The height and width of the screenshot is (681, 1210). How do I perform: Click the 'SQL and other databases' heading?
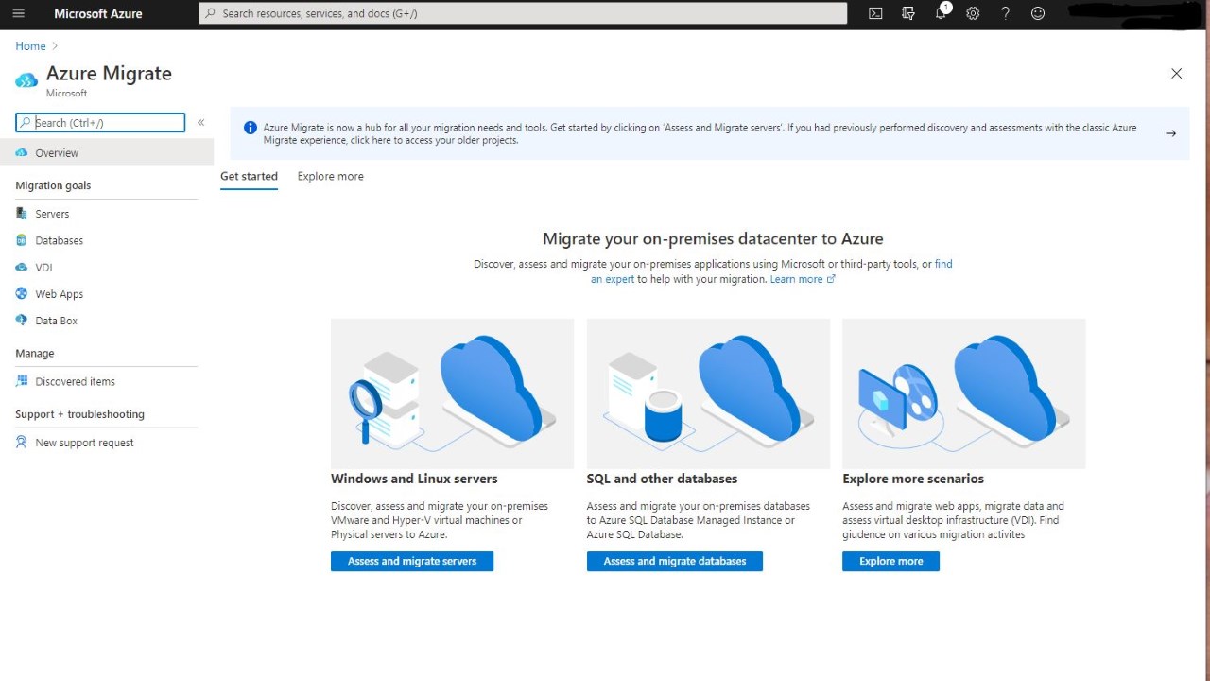(x=662, y=479)
